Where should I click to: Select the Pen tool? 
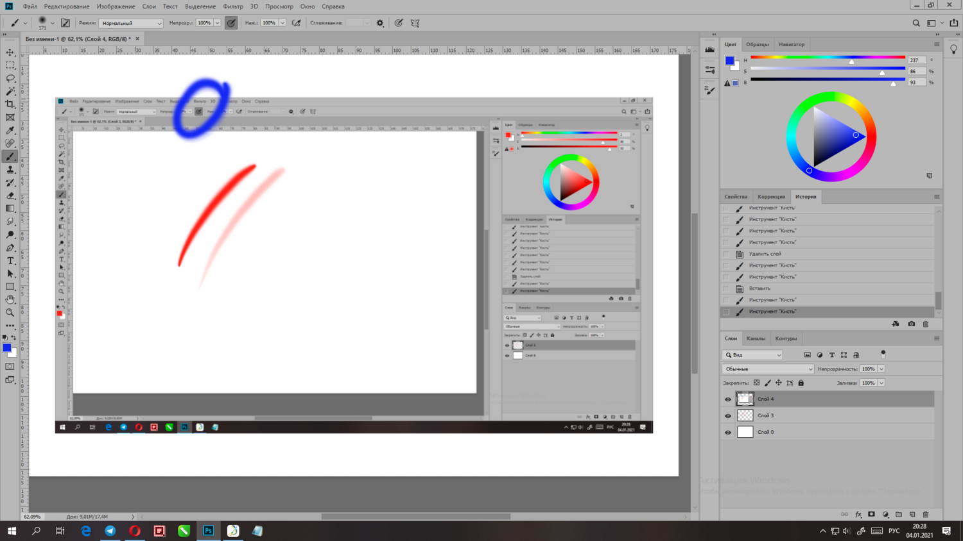[10, 247]
